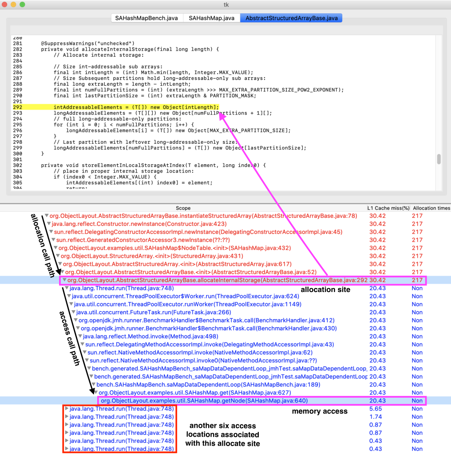The width and height of the screenshot is (451, 454).
Task: Click the numFullPartitions declaration on line 289
Action: 199,90
